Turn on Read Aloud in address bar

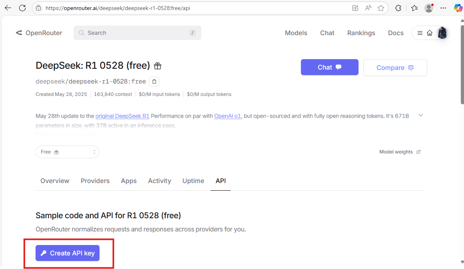point(368,8)
